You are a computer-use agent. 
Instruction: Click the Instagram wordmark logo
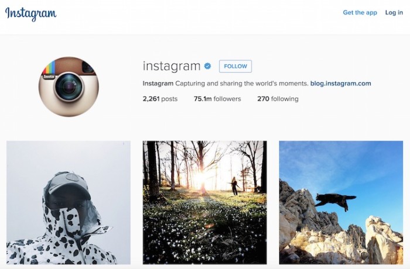coord(30,14)
